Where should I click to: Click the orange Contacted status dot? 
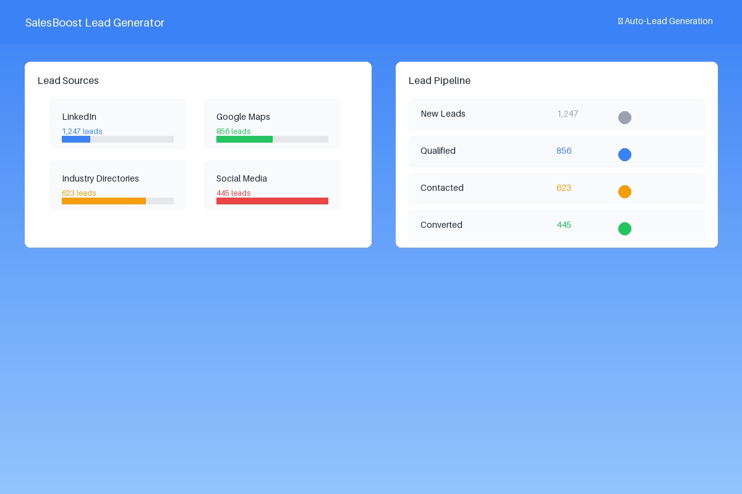[x=625, y=191]
